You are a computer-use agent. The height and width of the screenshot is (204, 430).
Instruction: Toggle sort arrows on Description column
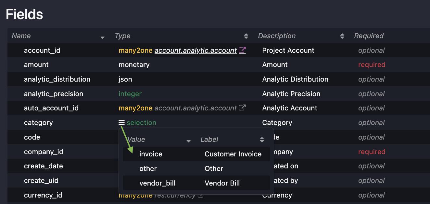click(342, 36)
